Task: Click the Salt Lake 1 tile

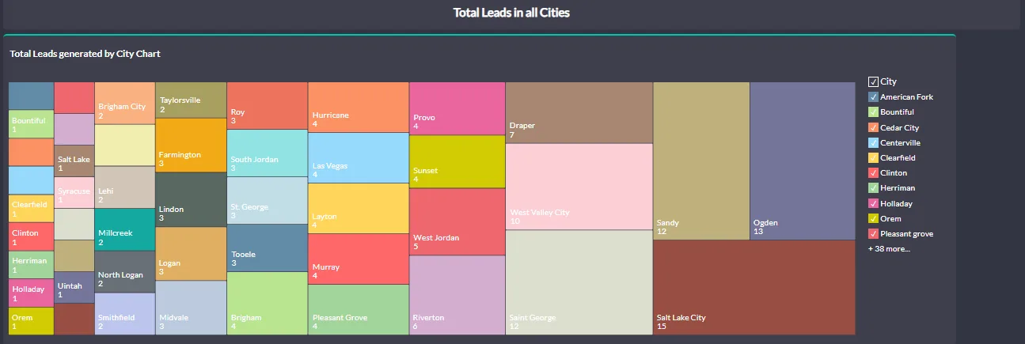Action: (74, 161)
